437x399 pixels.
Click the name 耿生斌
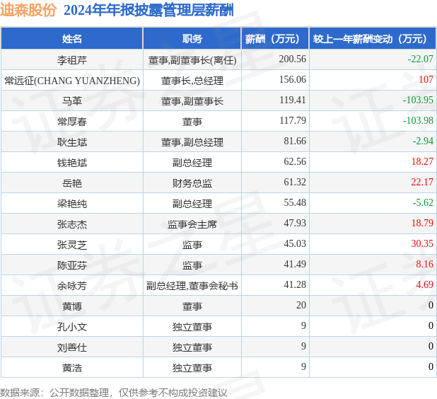pos(72,142)
